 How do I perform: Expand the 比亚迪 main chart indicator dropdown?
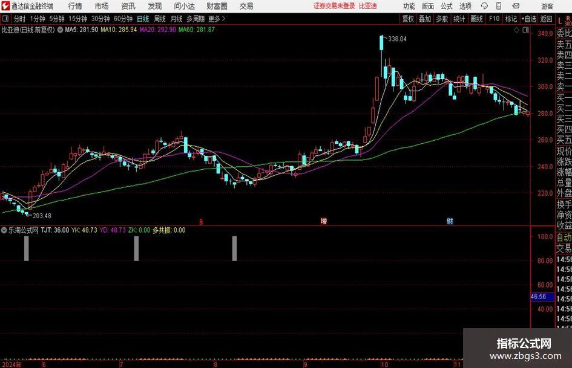[59, 30]
